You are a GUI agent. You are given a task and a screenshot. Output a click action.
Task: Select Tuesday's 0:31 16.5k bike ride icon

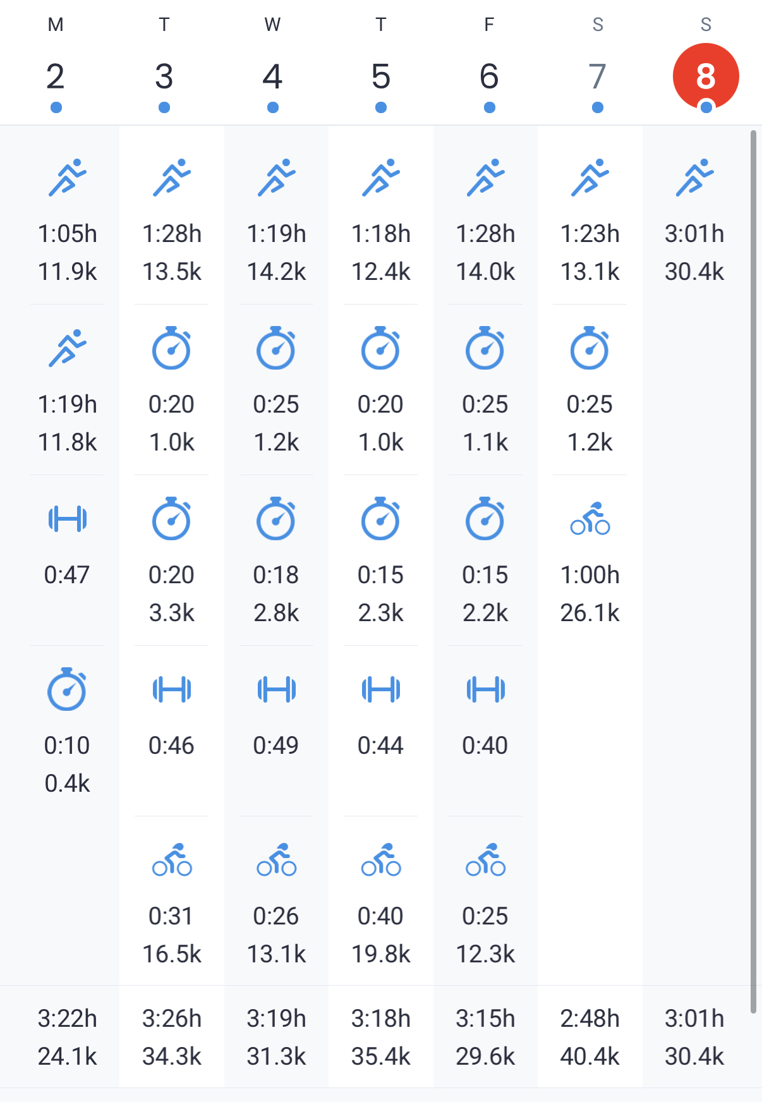[x=172, y=859]
